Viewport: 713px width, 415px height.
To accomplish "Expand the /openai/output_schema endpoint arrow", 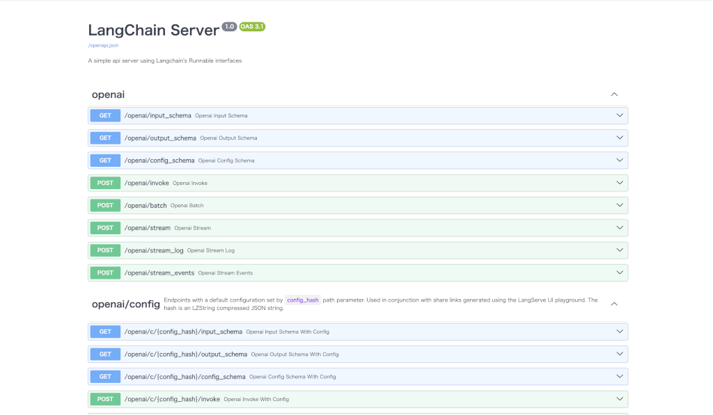I will click(619, 138).
